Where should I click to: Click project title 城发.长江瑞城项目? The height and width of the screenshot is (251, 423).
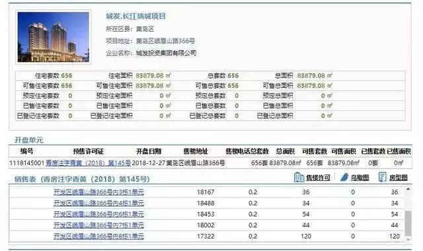135,16
